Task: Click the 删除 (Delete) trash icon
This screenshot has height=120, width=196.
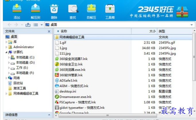Action: click(54, 9)
